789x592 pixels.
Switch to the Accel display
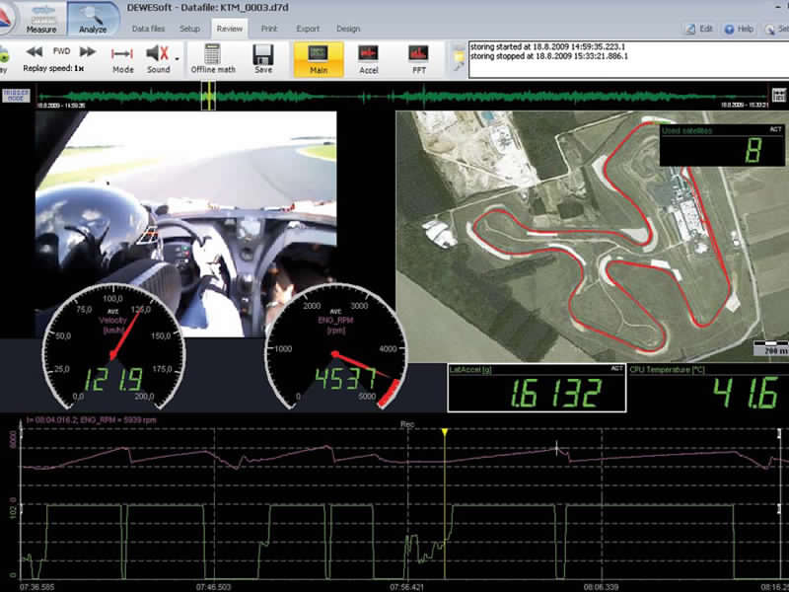[369, 58]
